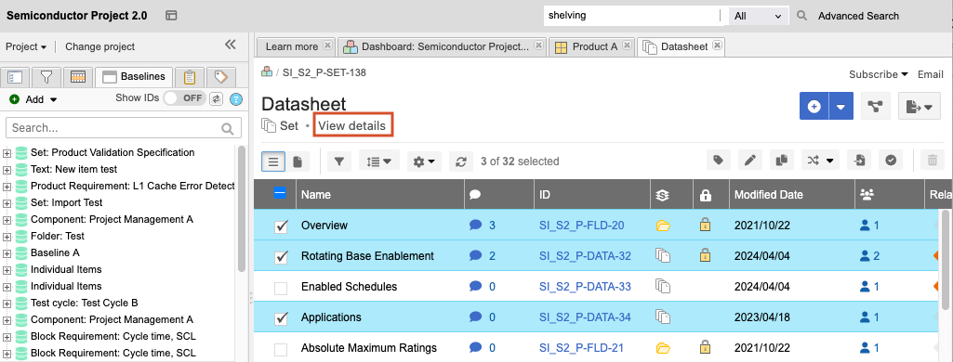This screenshot has height=362, width=953.
Task: Click the refresh icon next to Show IDs
Action: (x=217, y=98)
